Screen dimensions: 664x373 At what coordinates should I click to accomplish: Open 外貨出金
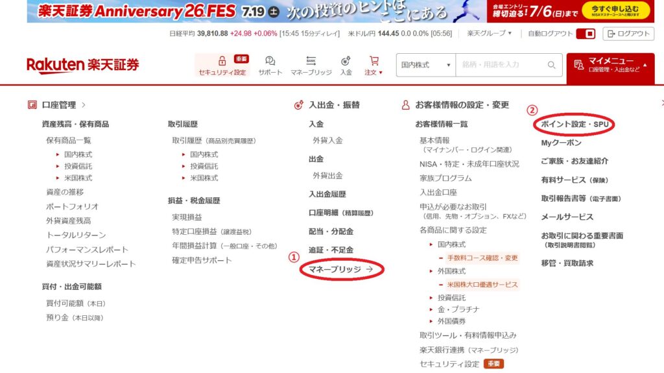327,176
